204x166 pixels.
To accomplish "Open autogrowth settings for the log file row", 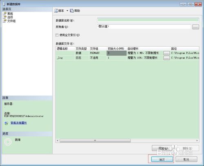I will [166, 58].
